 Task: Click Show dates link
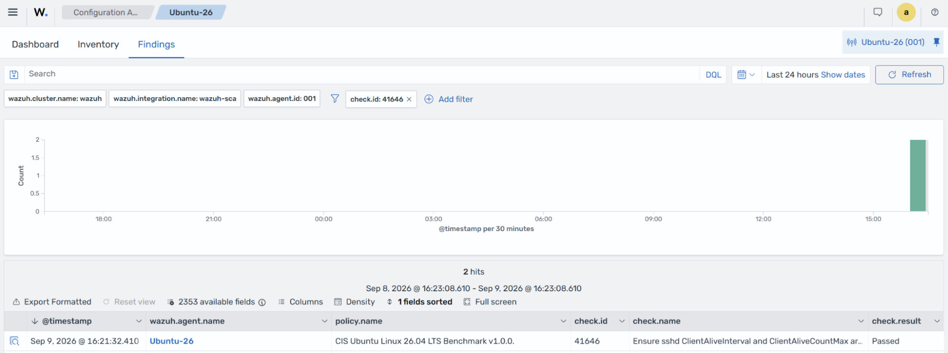[x=843, y=74]
